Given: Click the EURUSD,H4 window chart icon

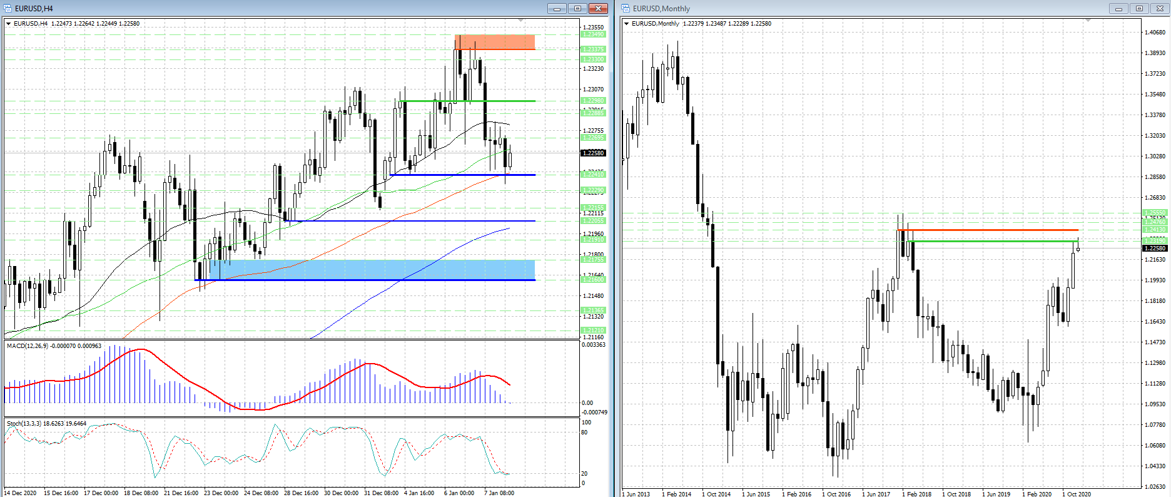Looking at the screenshot, I should (8, 8).
